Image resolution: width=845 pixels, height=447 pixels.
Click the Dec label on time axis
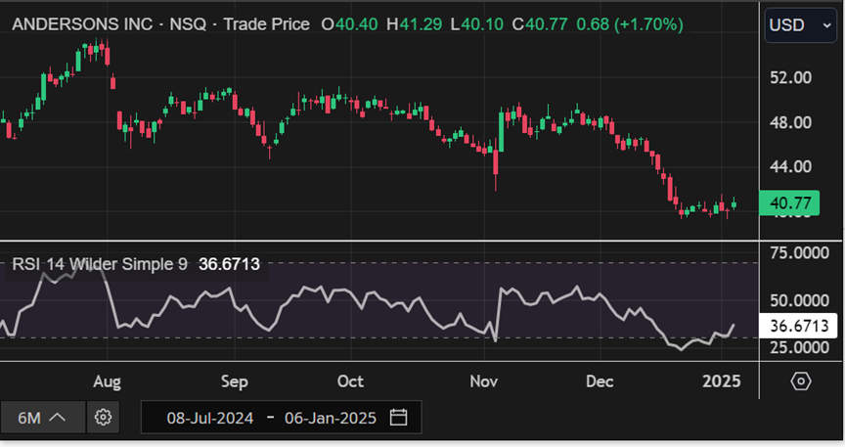coord(600,381)
